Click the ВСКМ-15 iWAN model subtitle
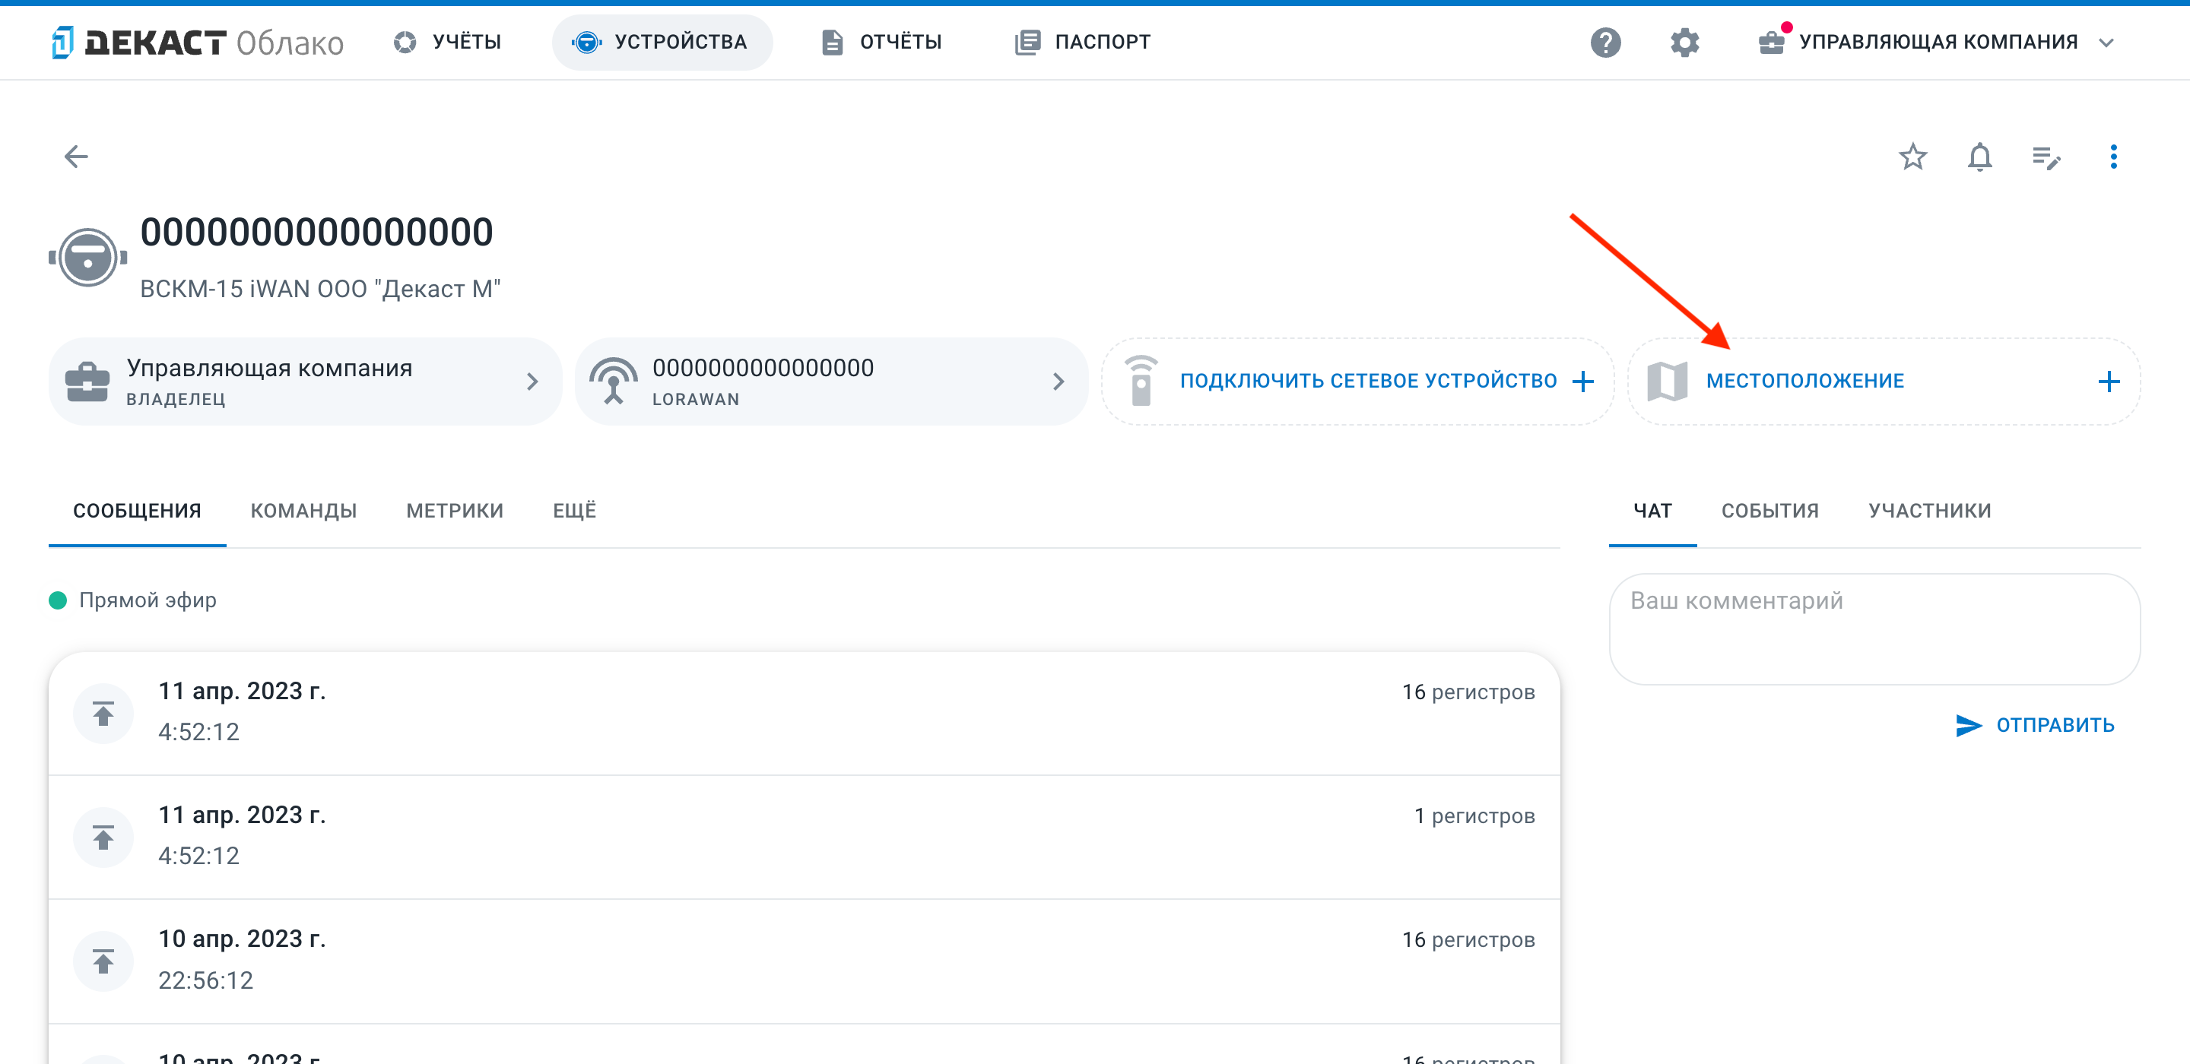This screenshot has width=2190, height=1064. 319,289
